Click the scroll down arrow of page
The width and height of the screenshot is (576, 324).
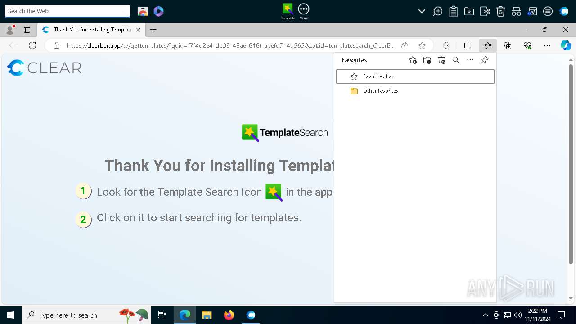point(571,299)
